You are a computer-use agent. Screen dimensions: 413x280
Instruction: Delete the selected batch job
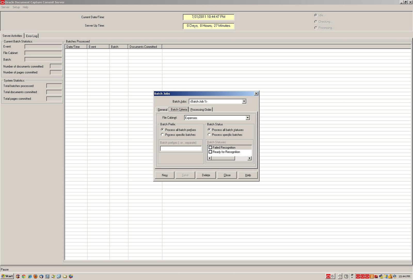206,175
